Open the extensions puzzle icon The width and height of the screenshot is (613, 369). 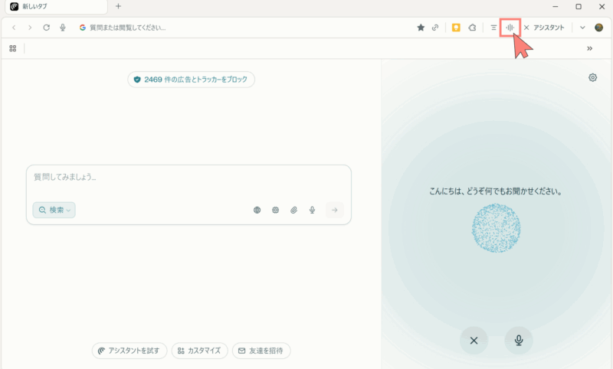click(473, 28)
